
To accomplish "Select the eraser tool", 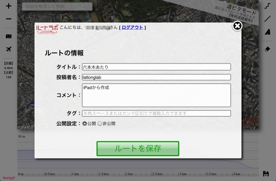I will pyautogui.click(x=267, y=49).
